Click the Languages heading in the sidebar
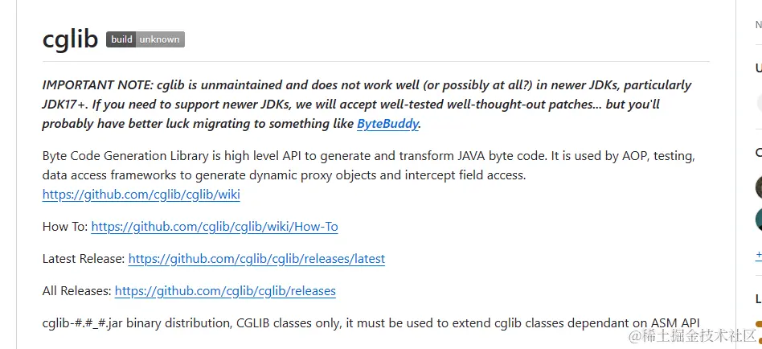 pos(759,298)
